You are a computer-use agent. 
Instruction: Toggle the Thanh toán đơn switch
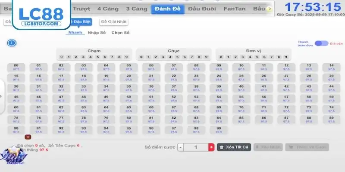321,43
